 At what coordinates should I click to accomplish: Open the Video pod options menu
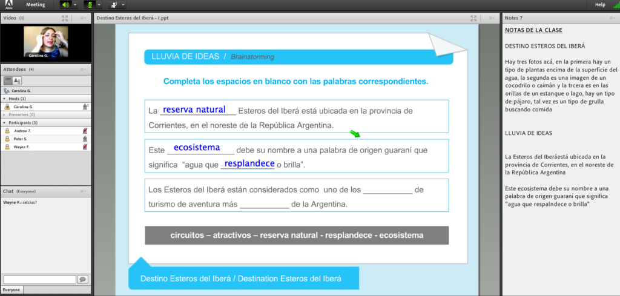pyautogui.click(x=84, y=18)
